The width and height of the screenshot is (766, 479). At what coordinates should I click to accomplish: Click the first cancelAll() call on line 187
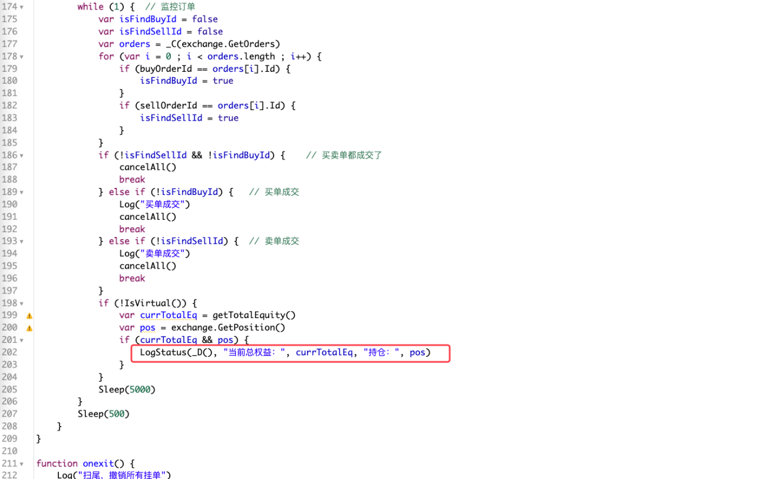(147, 167)
